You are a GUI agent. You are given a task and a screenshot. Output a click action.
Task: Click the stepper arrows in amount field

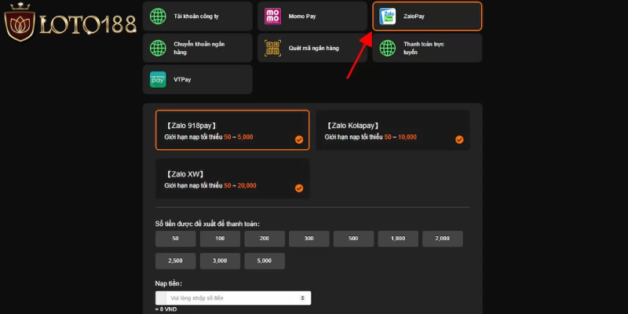303,298
